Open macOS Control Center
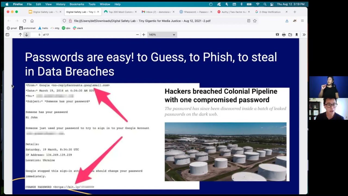348x196 pixels. click(272, 4)
